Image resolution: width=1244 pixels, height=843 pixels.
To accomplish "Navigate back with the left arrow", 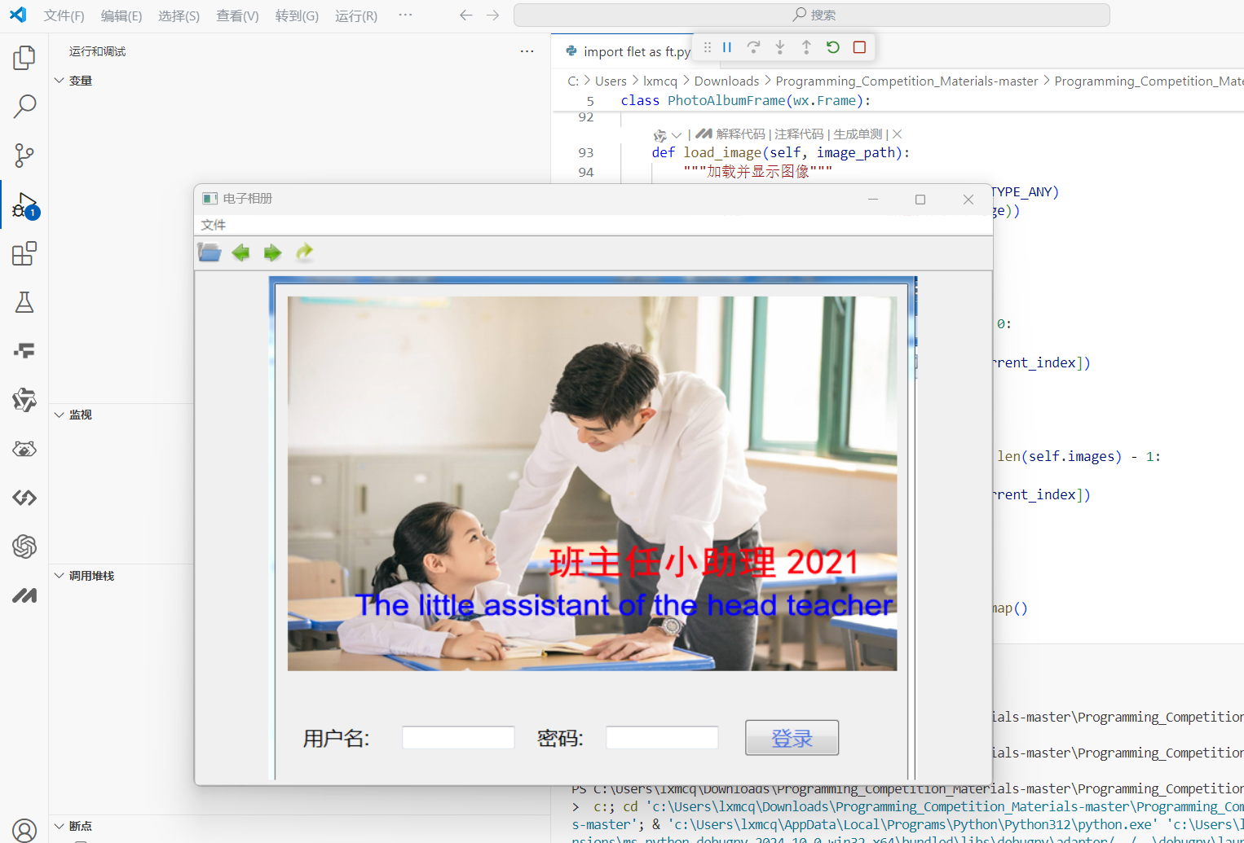I will click(465, 15).
